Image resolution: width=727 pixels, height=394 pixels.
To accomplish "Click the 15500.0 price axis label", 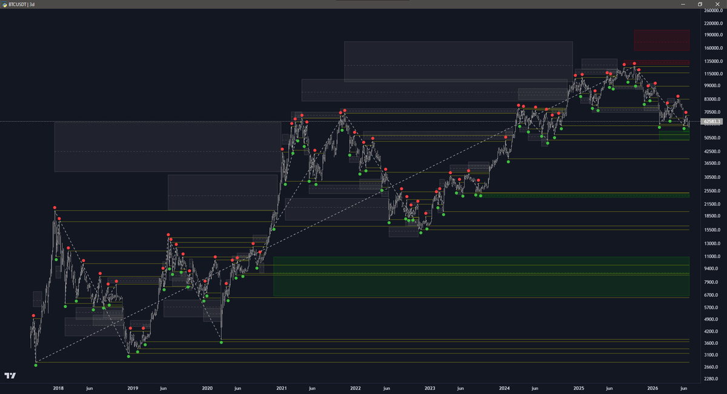I will (712, 230).
